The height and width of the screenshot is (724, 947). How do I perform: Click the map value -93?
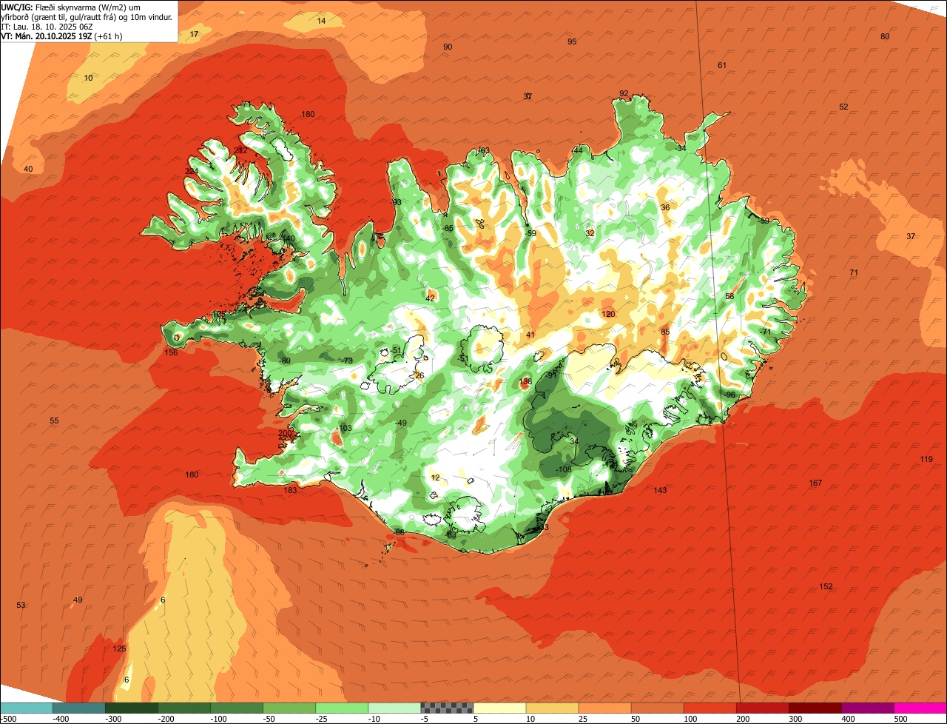(x=396, y=202)
